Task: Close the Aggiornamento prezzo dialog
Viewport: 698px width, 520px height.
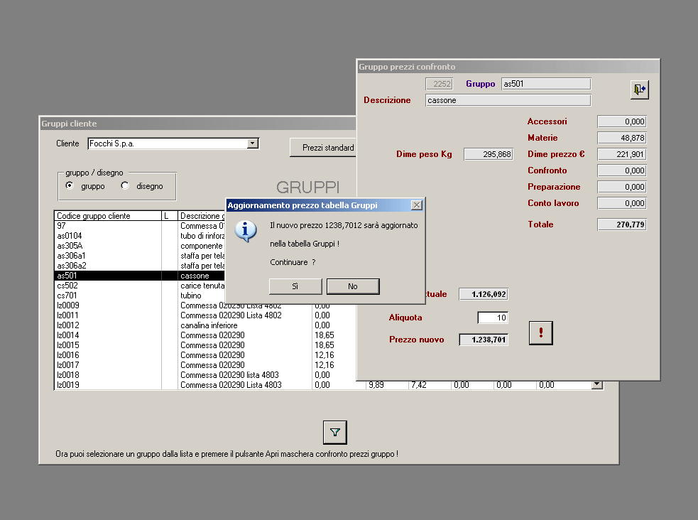Action: 417,205
